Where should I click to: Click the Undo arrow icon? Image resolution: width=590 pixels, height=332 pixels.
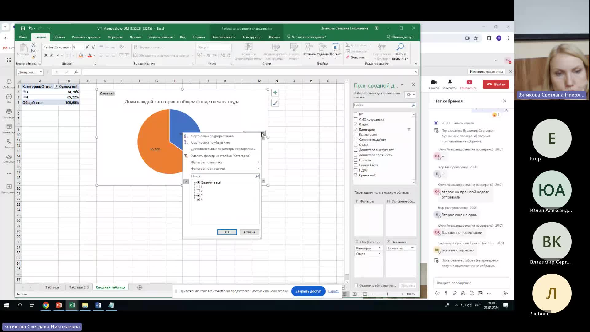point(30,28)
